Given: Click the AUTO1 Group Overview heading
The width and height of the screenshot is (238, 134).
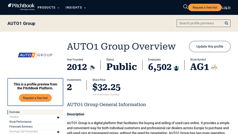Looking at the screenshot, I should 121,46.
